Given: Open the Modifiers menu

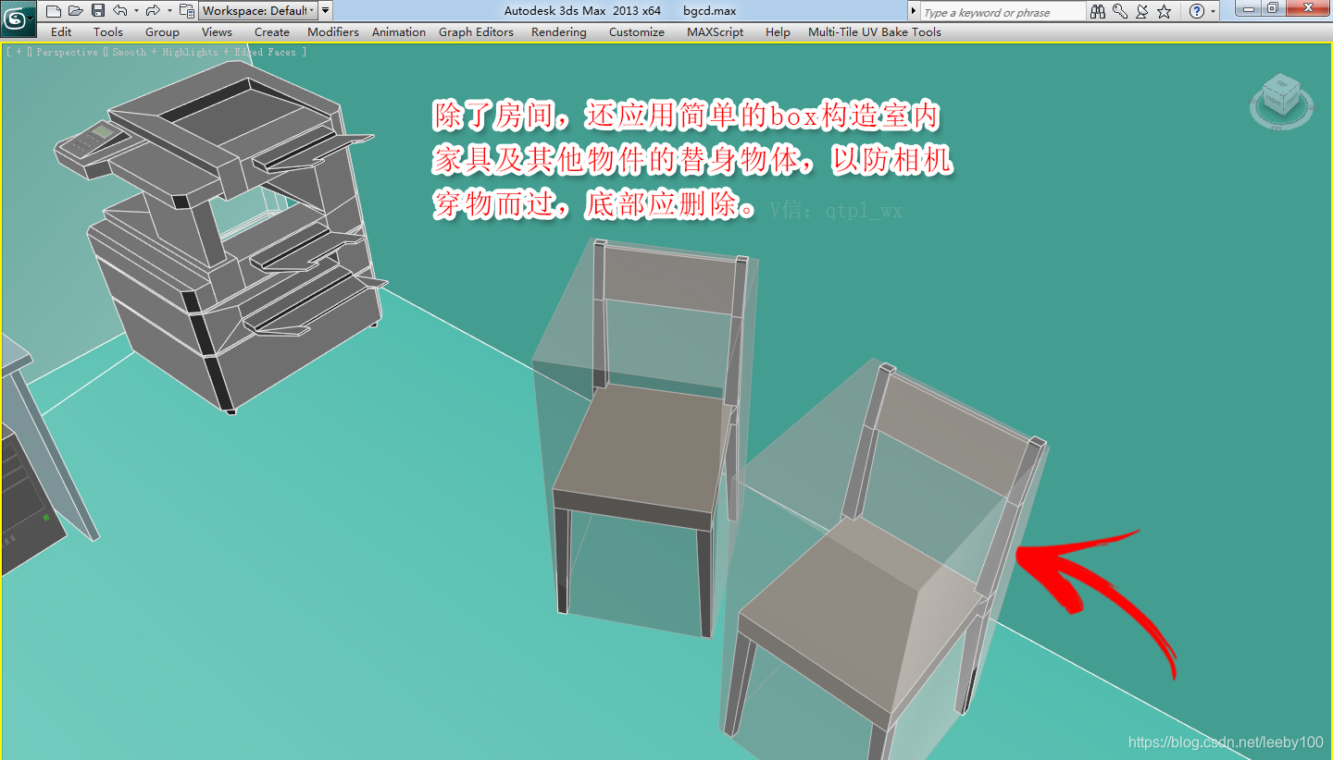Looking at the screenshot, I should point(333,31).
